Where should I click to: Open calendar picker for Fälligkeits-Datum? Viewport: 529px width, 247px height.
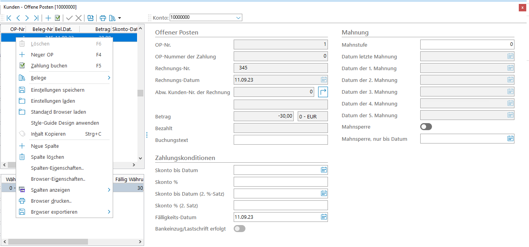click(x=324, y=217)
